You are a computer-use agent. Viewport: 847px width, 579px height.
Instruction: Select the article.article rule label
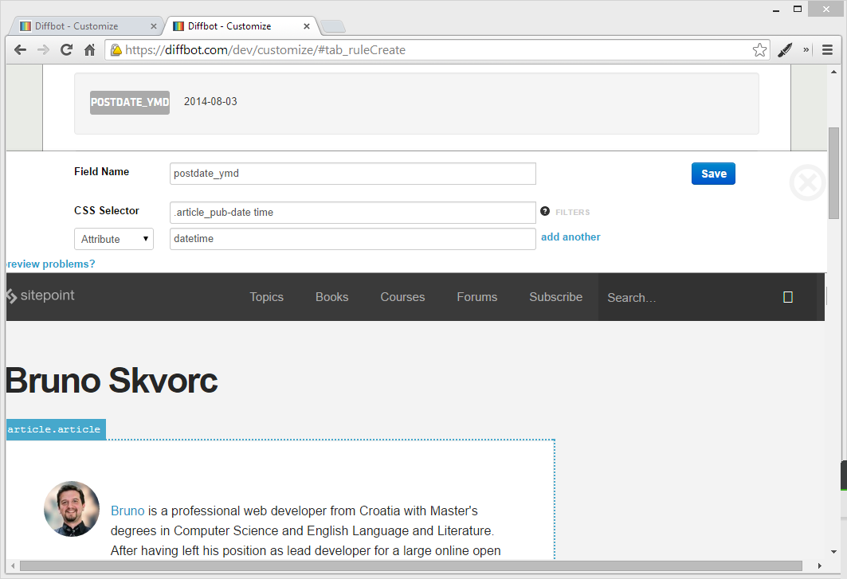click(54, 429)
